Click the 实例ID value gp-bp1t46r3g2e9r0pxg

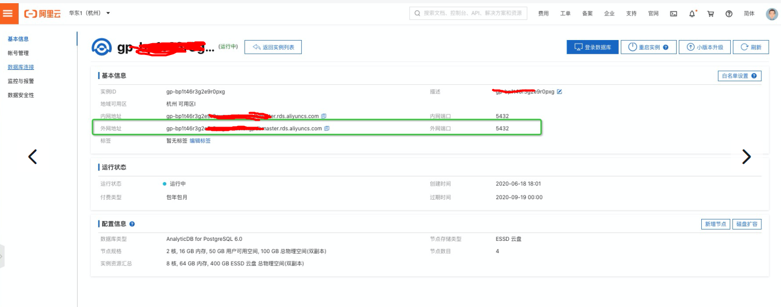(x=196, y=92)
